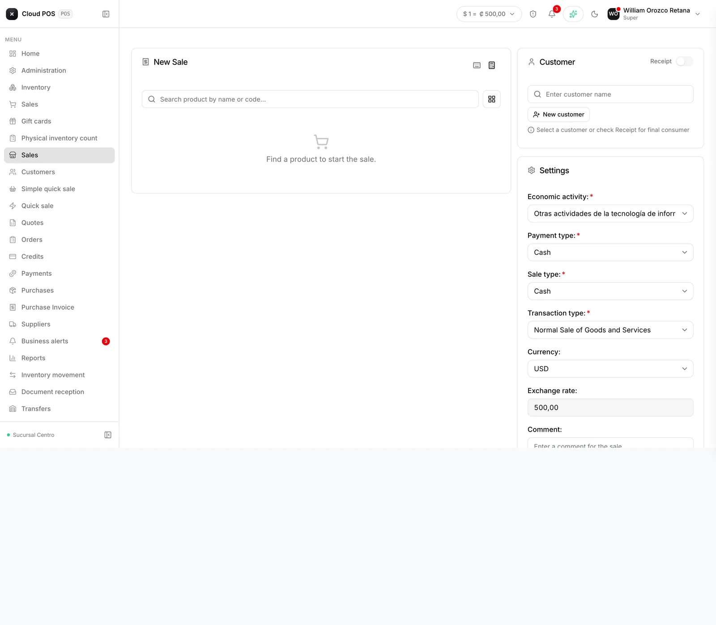716x625 pixels.
Task: Focus the customer name search field
Action: 610,94
